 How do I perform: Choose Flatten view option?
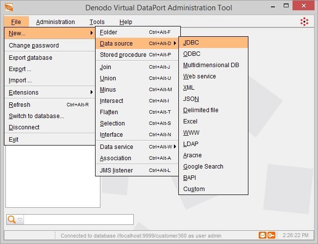tap(138, 112)
